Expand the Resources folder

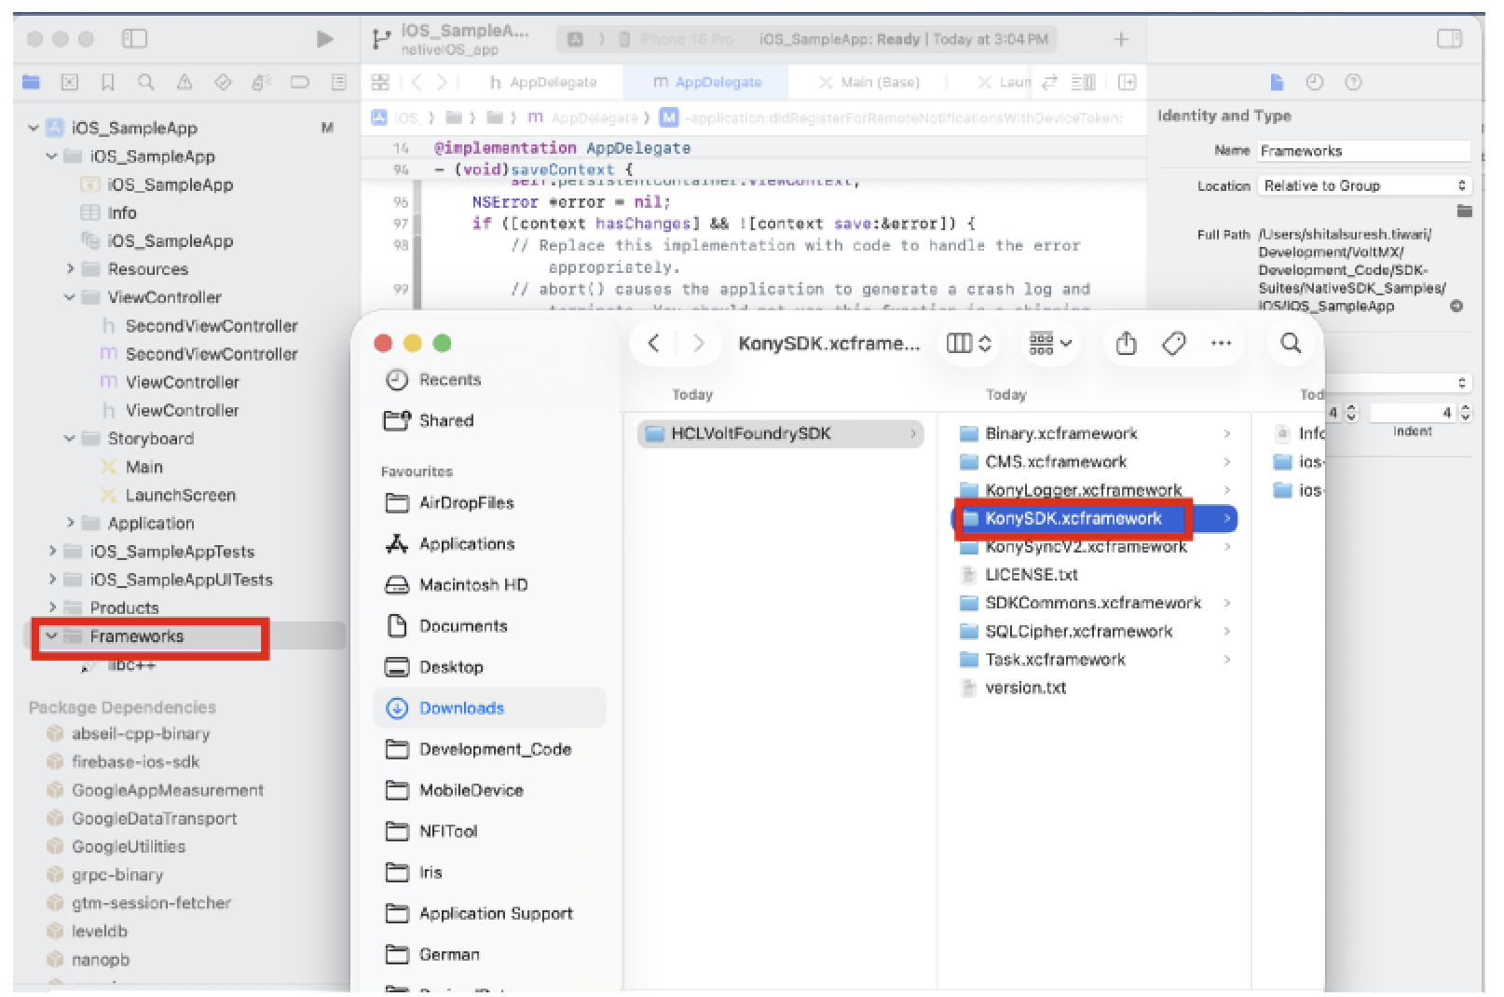[70, 269]
